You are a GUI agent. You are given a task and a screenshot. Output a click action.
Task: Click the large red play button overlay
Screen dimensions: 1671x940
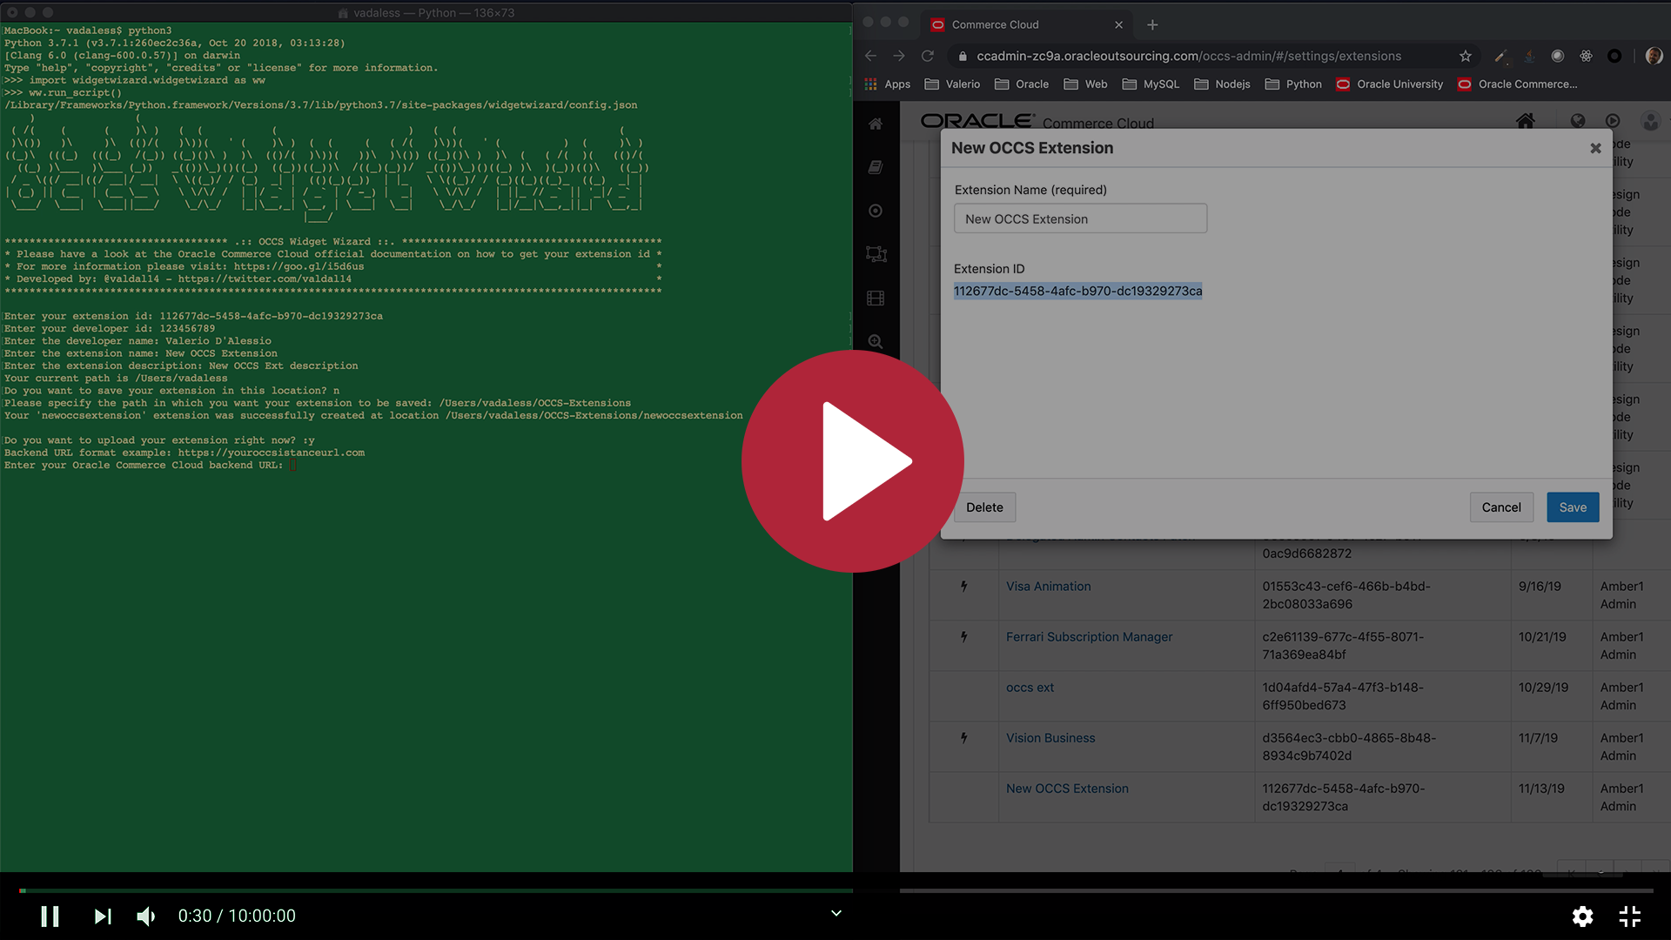(852, 461)
